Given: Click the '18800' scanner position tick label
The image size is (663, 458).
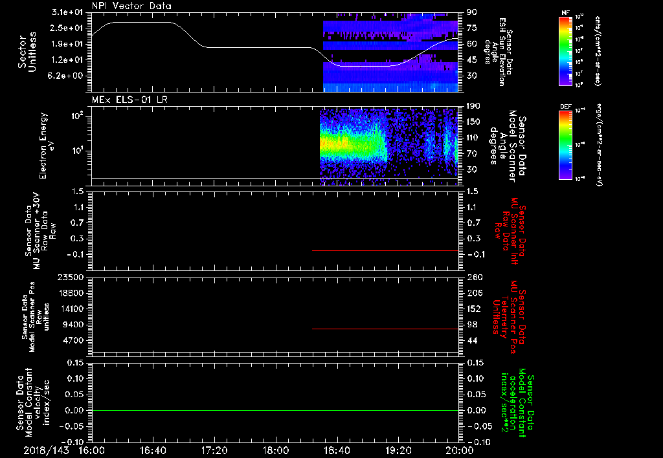Looking at the screenshot, I should pos(70,293).
